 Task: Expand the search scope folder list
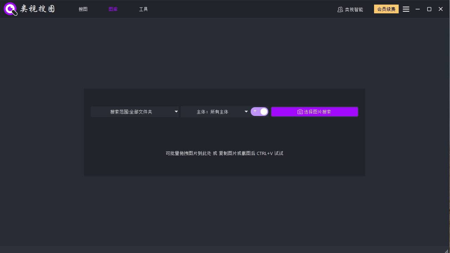(x=135, y=111)
